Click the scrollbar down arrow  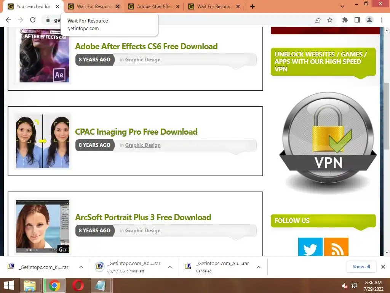pos(387,253)
